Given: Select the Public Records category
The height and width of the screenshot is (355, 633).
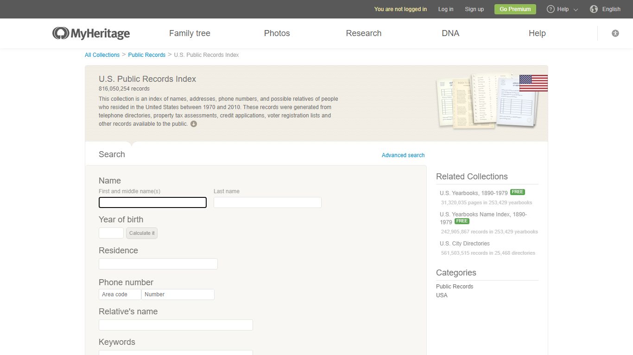Looking at the screenshot, I should (455, 287).
